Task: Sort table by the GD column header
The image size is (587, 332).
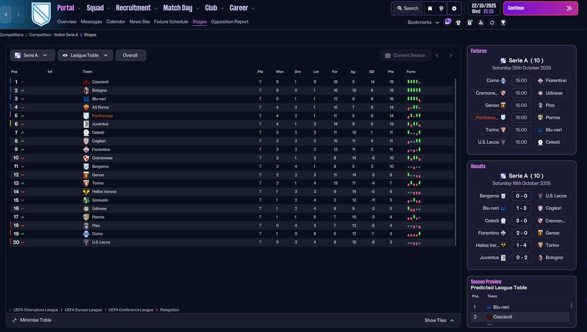Action: [372, 72]
